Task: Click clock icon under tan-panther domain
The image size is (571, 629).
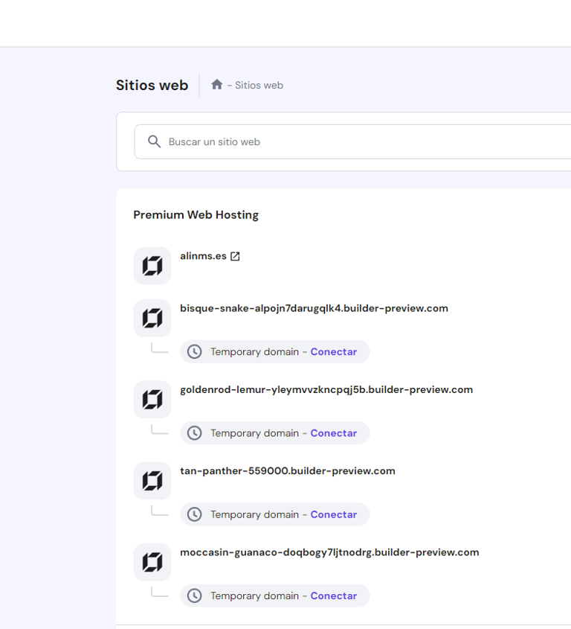Action: click(195, 514)
